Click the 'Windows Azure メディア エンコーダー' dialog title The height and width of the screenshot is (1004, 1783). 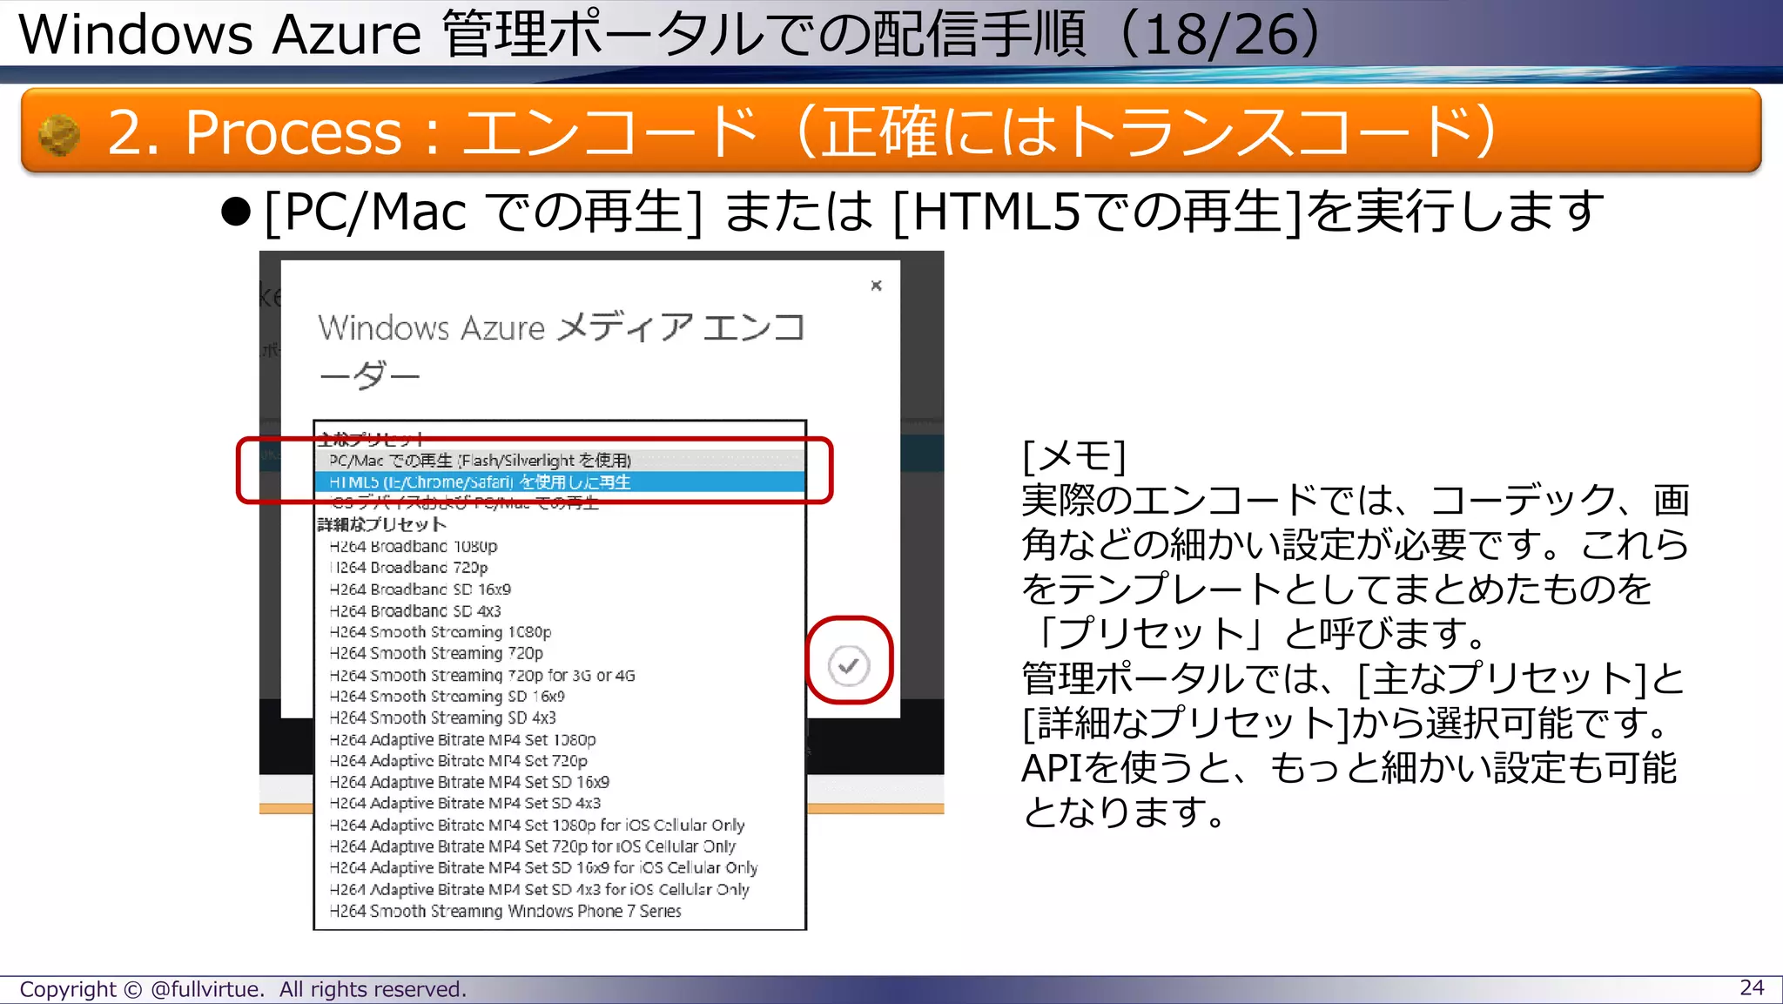coord(562,351)
